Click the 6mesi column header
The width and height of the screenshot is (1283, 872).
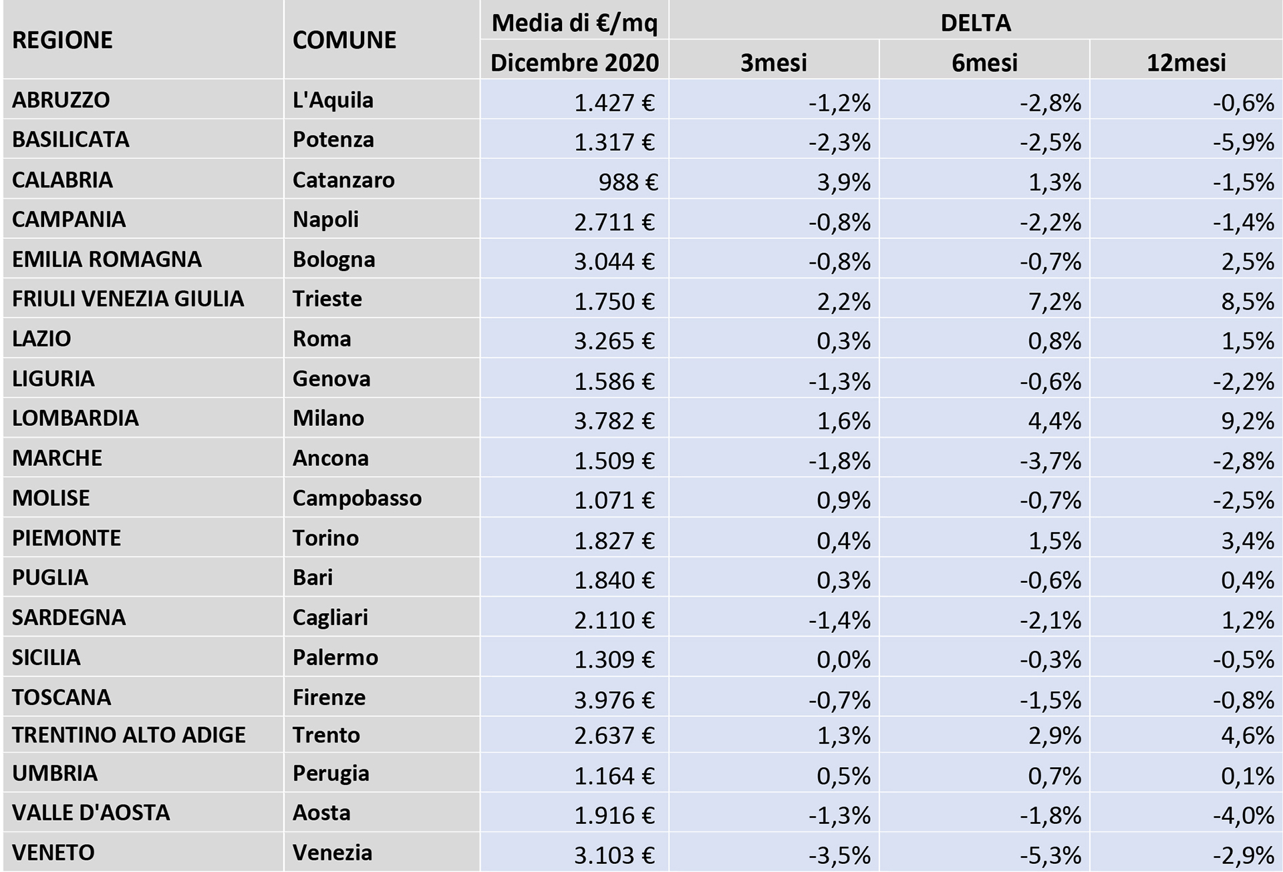(984, 63)
